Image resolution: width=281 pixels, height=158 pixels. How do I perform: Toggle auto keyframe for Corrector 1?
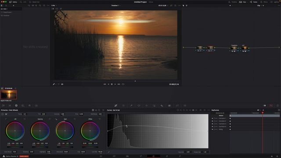[216, 118]
